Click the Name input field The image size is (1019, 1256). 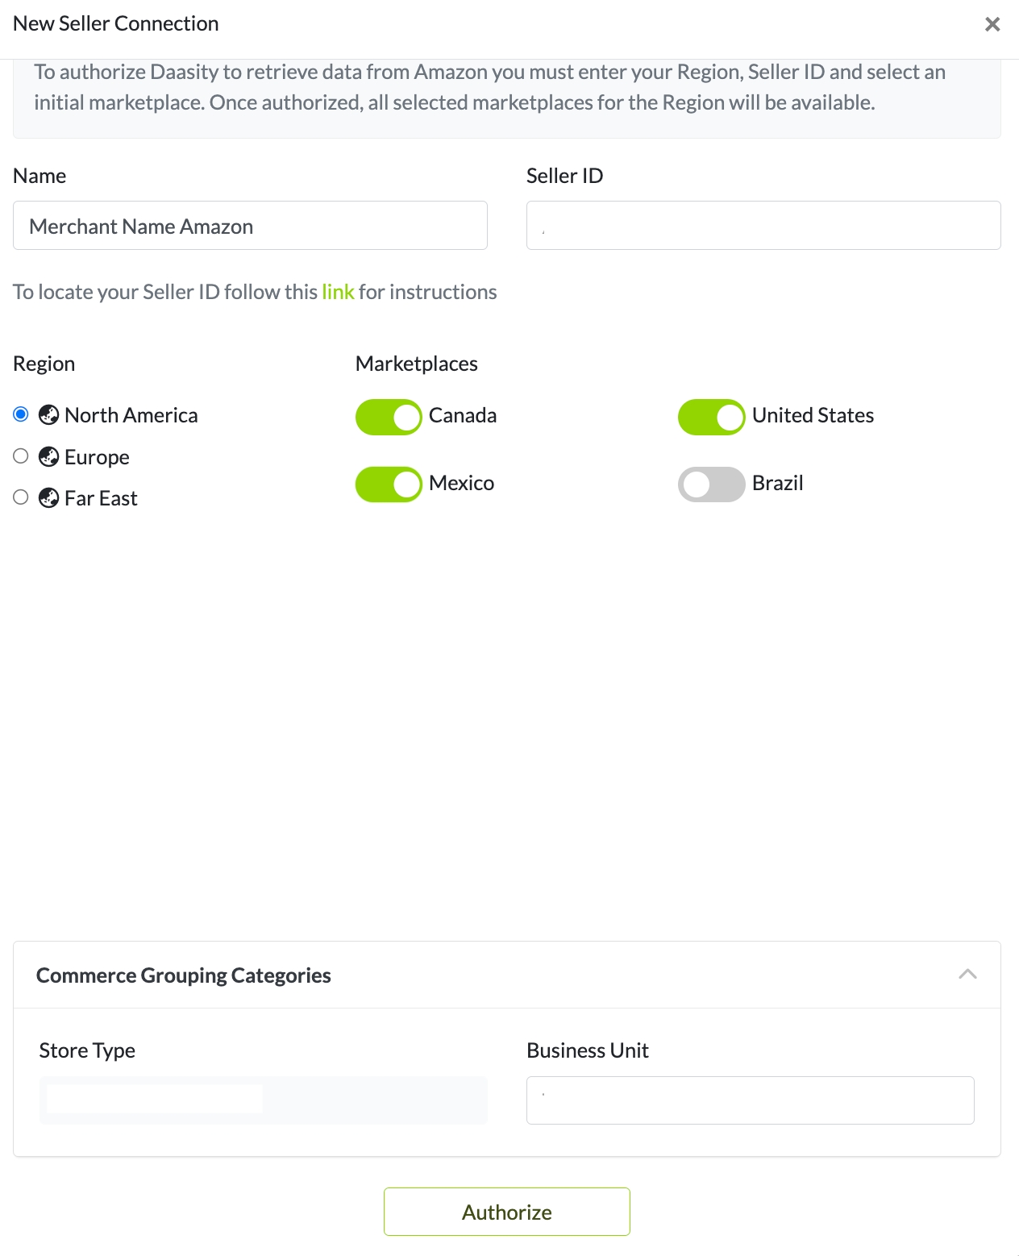click(250, 226)
